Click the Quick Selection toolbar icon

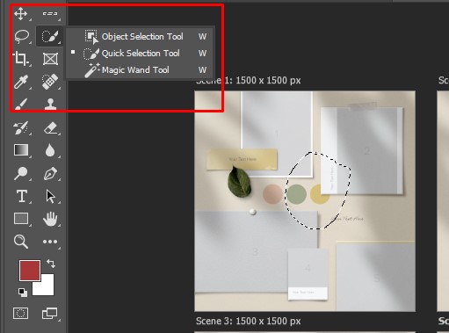click(x=50, y=36)
